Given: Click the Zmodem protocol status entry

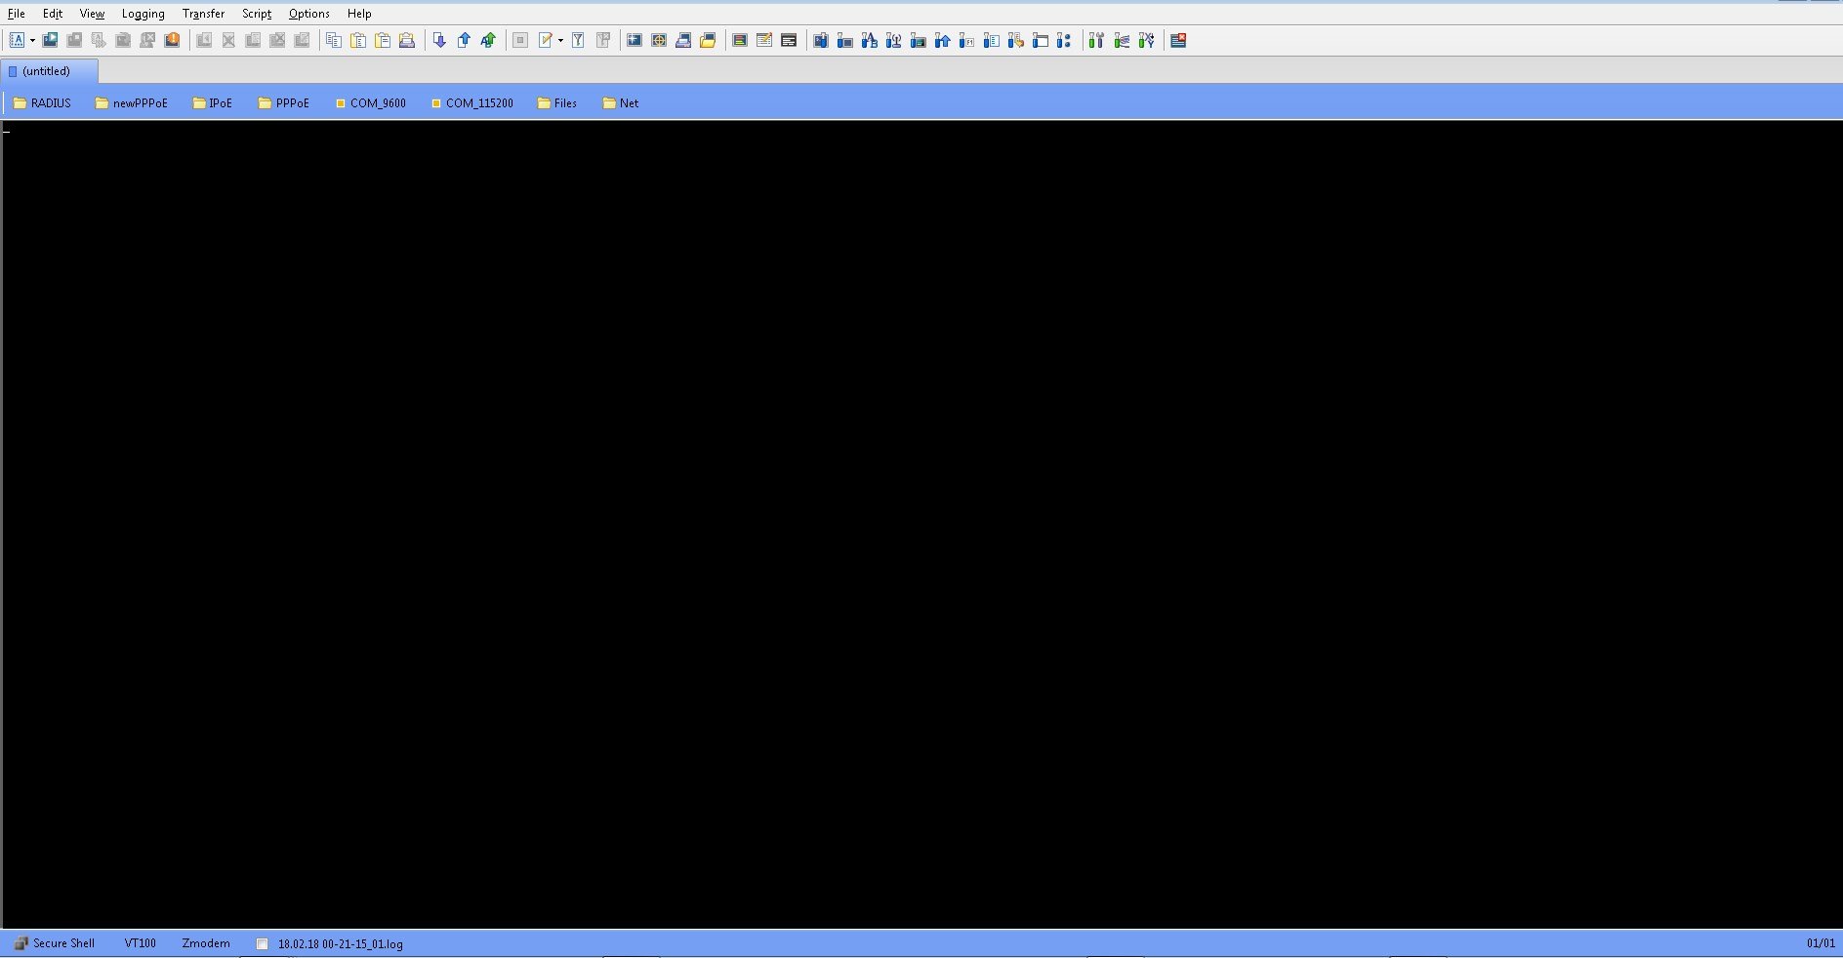Looking at the screenshot, I should tap(206, 943).
